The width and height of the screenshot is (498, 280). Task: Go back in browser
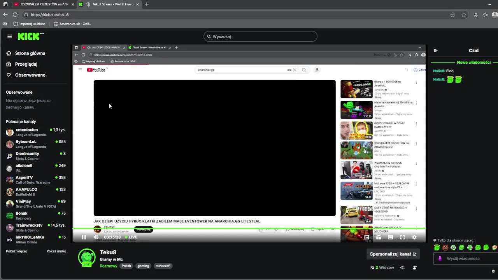5,14
